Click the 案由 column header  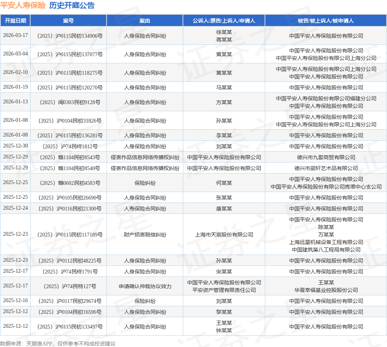[145, 21]
